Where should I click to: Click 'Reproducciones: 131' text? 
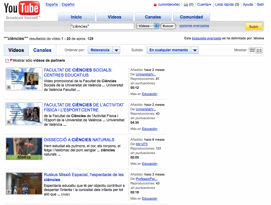point(146,149)
